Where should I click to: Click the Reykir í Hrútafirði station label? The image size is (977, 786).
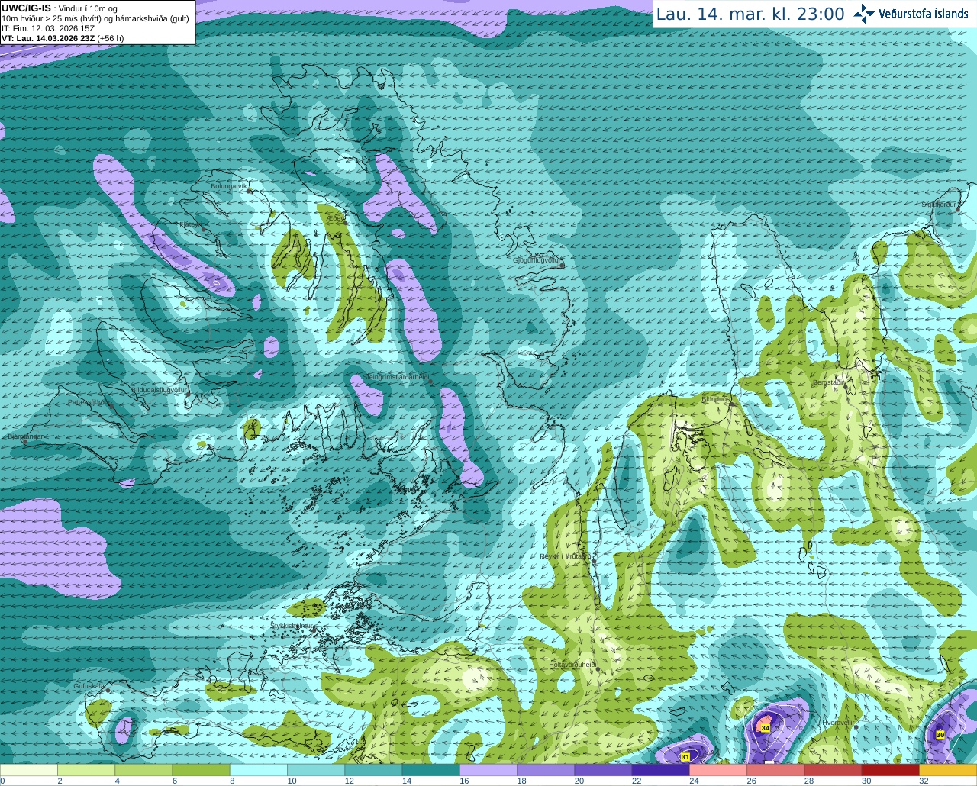(566, 556)
